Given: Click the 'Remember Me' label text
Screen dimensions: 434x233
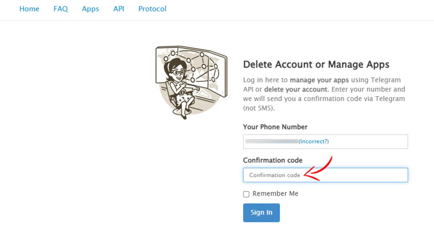Looking at the screenshot, I should click(x=275, y=194).
